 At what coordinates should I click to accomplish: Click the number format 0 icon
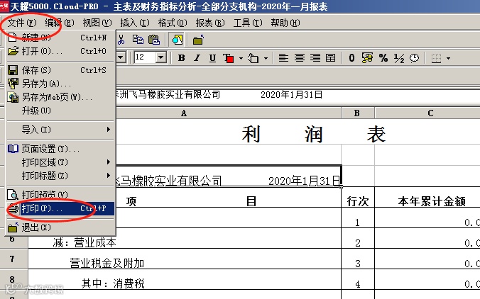[351, 57]
